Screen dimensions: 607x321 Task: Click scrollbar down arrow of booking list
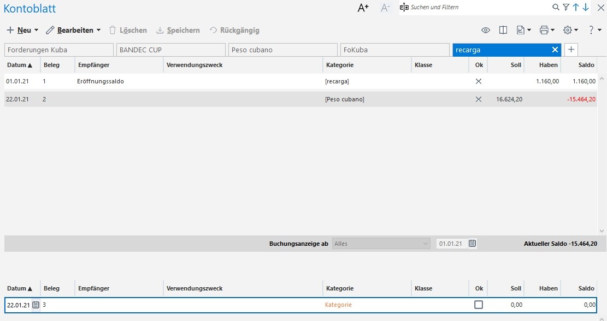602,231
